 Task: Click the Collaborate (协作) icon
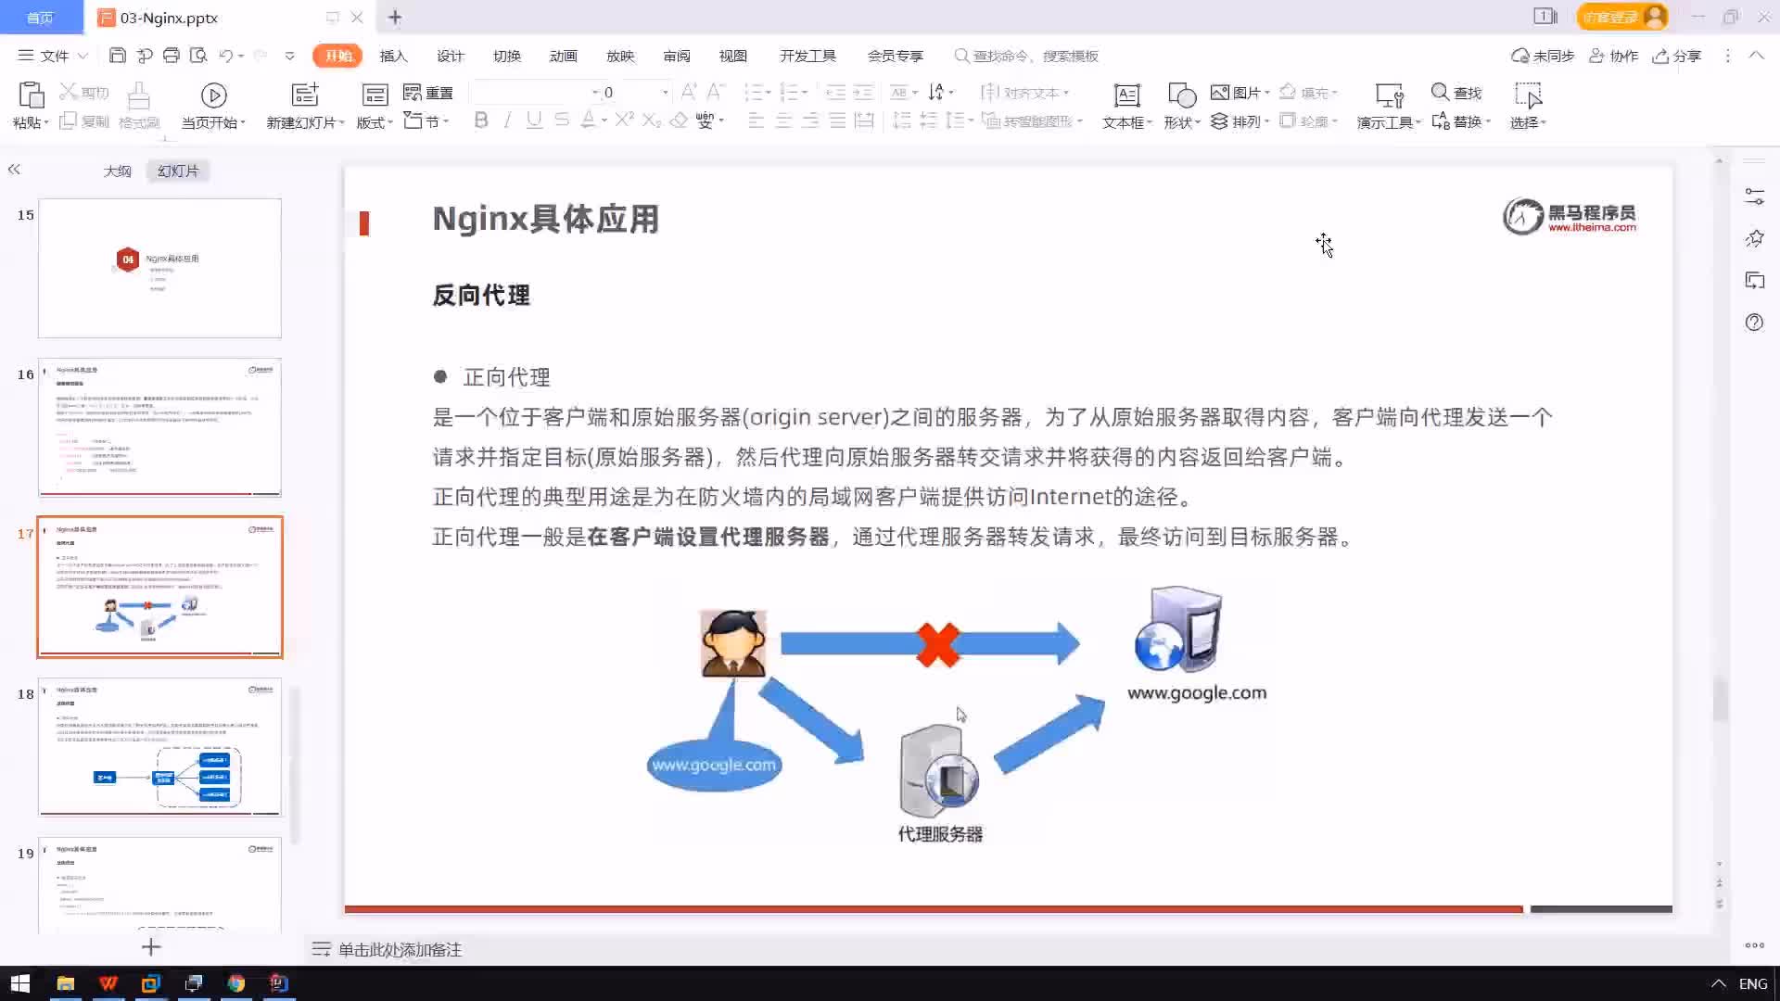click(1596, 56)
